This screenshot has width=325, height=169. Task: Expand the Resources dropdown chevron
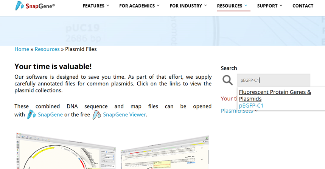point(246,6)
